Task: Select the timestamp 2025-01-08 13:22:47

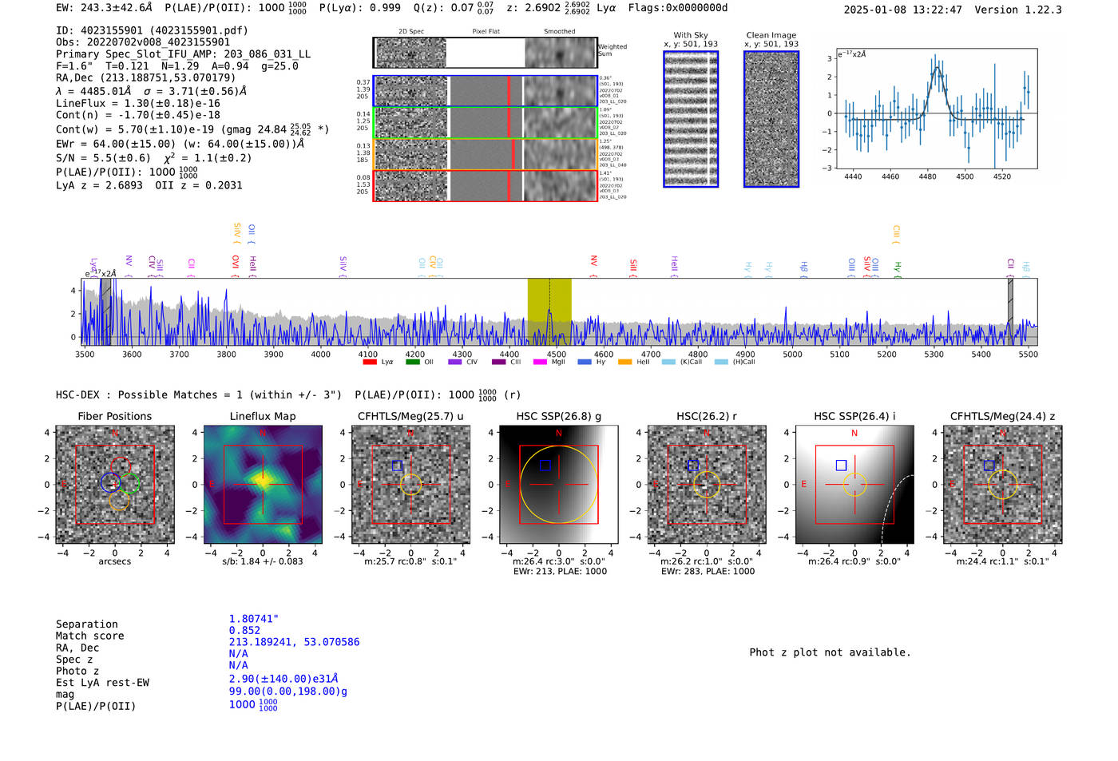Action: (x=902, y=10)
